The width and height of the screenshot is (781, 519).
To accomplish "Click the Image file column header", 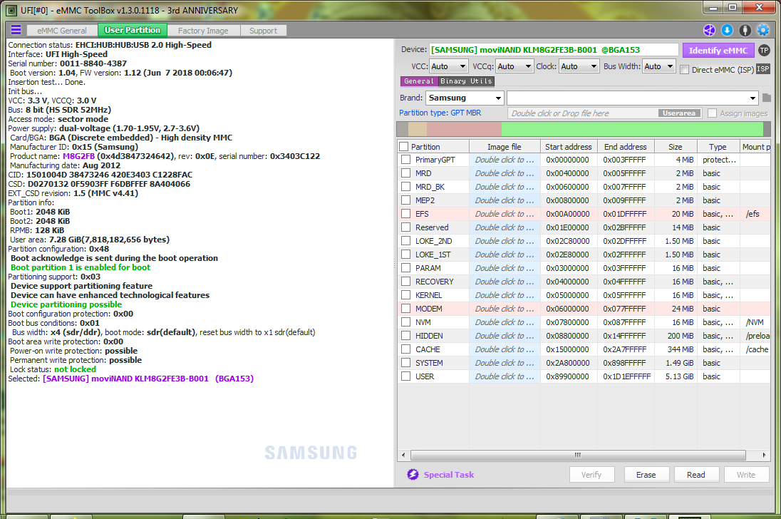I will pyautogui.click(x=504, y=147).
